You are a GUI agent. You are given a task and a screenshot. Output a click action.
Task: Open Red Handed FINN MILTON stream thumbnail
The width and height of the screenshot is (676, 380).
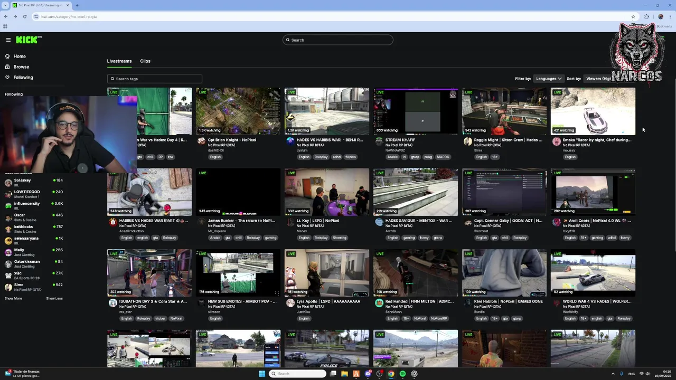tap(416, 273)
